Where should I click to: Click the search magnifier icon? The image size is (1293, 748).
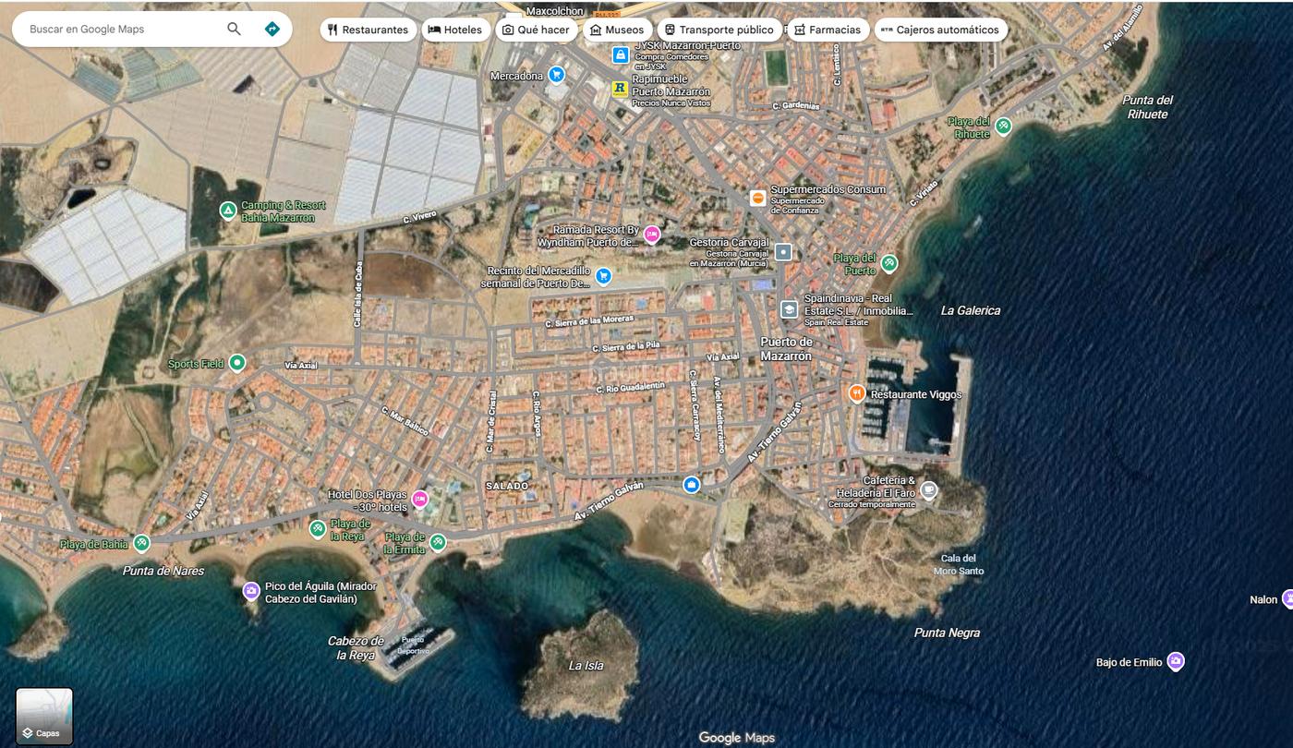pyautogui.click(x=234, y=29)
